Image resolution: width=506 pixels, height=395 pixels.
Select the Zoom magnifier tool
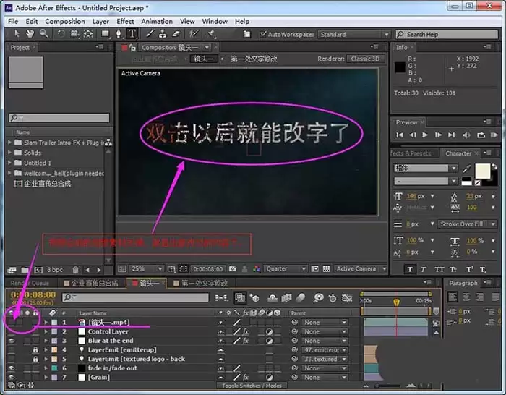(44, 33)
